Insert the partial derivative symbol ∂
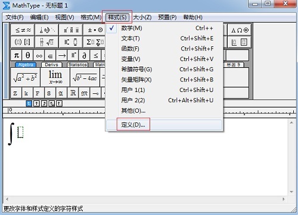This screenshot has width=298, height=215. [85, 55]
